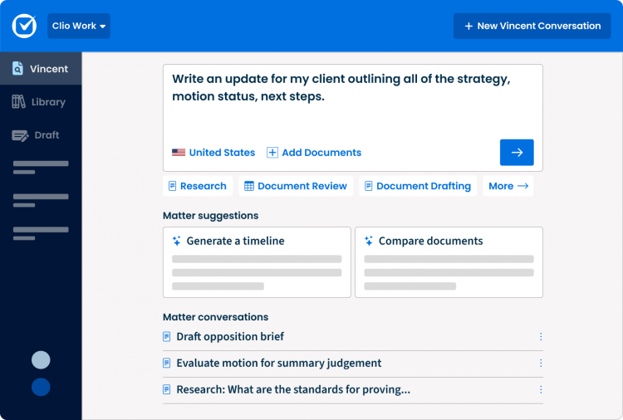Click the sparkle icon on Generate a timeline
This screenshot has height=420, width=623.
tap(177, 241)
